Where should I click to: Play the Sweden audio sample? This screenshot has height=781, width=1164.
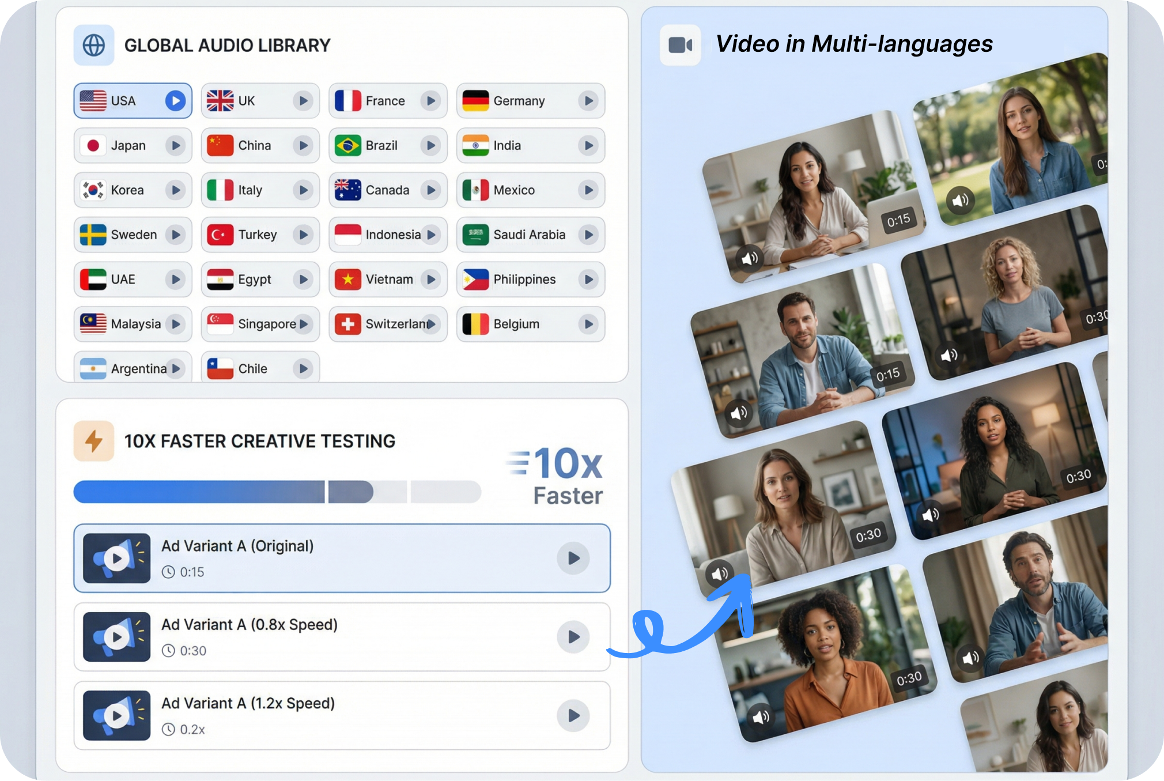click(x=175, y=235)
